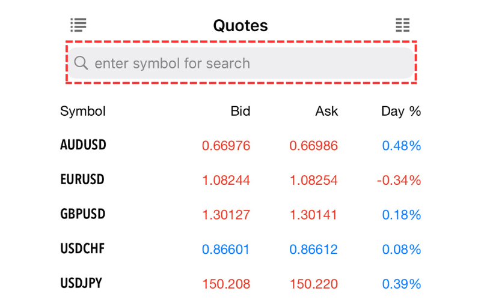
Task: Click the Day % column header
Action: (x=401, y=111)
